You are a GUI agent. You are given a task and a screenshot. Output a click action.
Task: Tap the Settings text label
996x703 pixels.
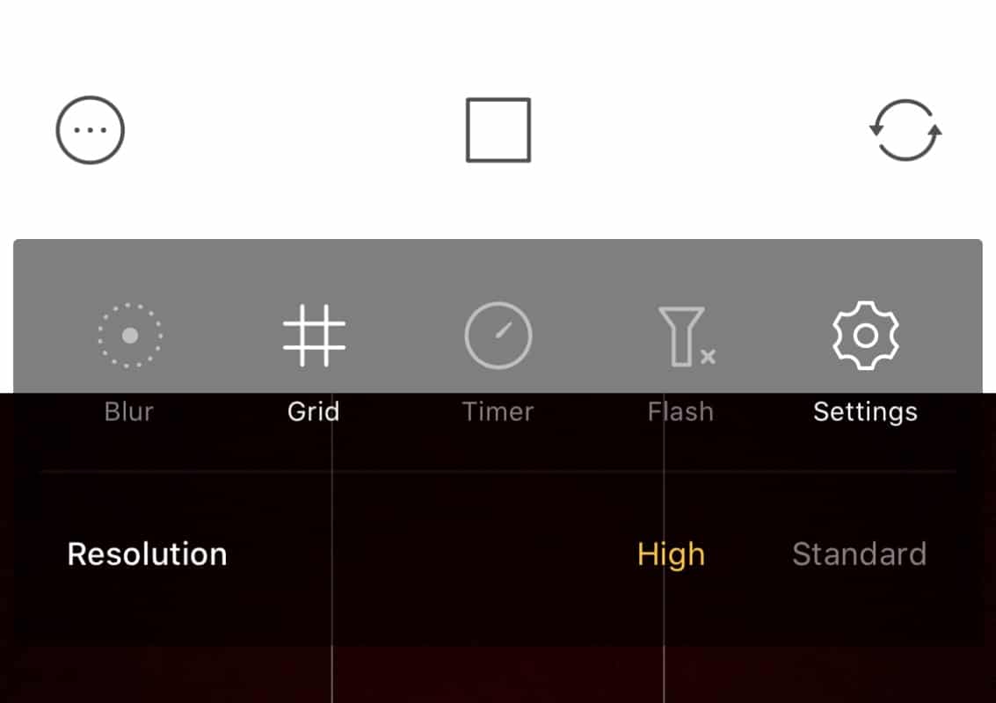click(865, 411)
